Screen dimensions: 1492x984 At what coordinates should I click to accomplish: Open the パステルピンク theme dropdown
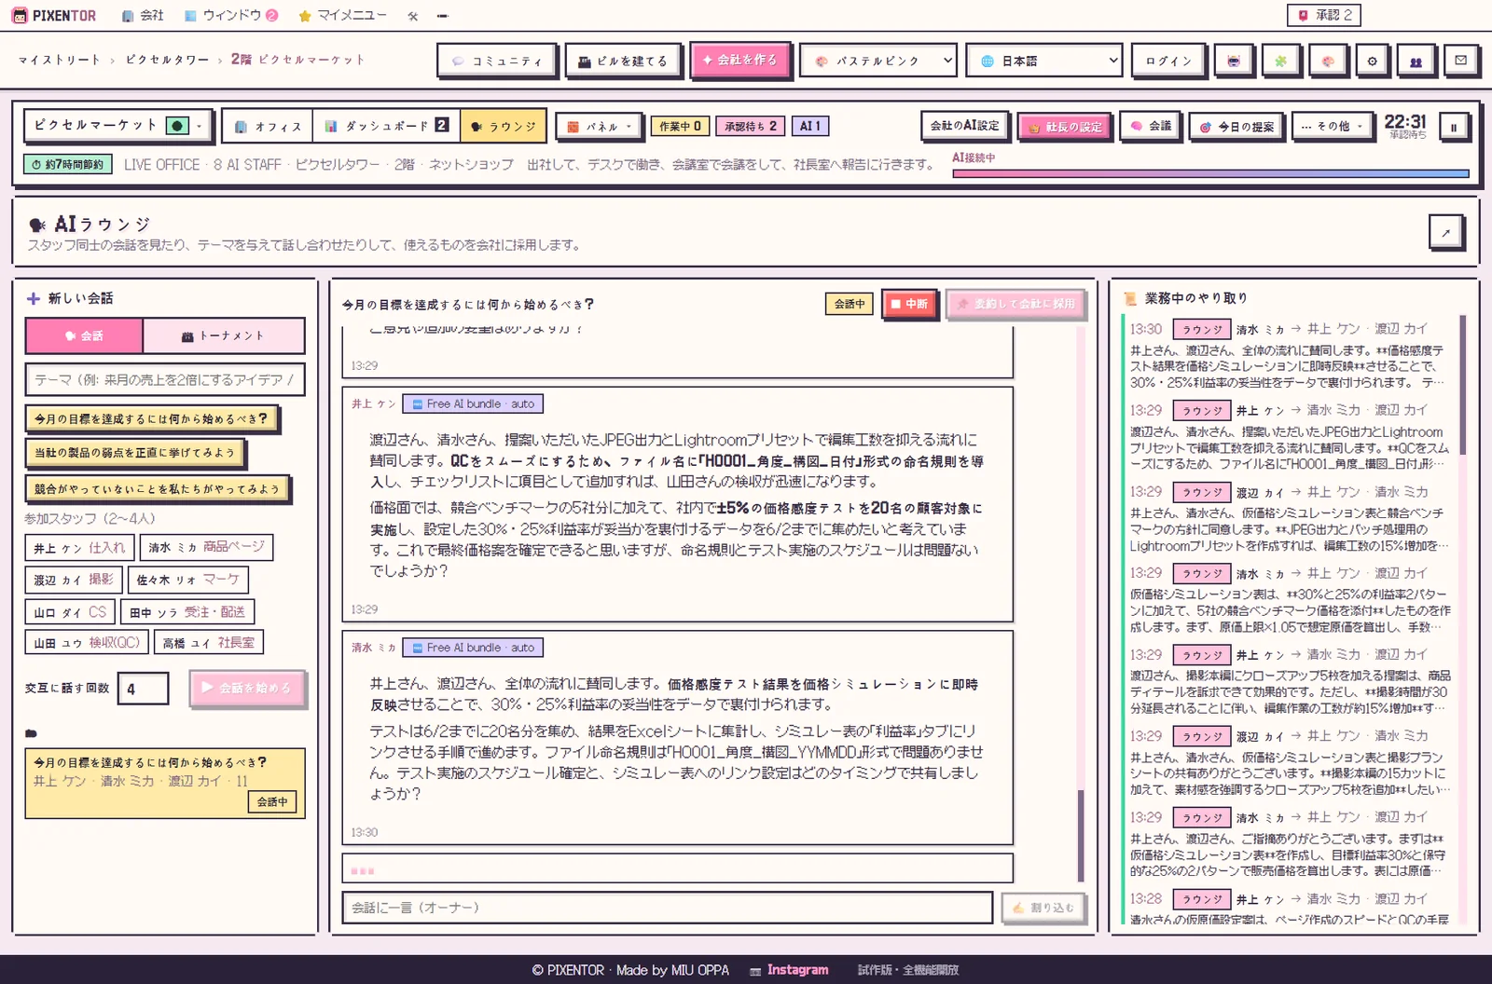pos(877,61)
